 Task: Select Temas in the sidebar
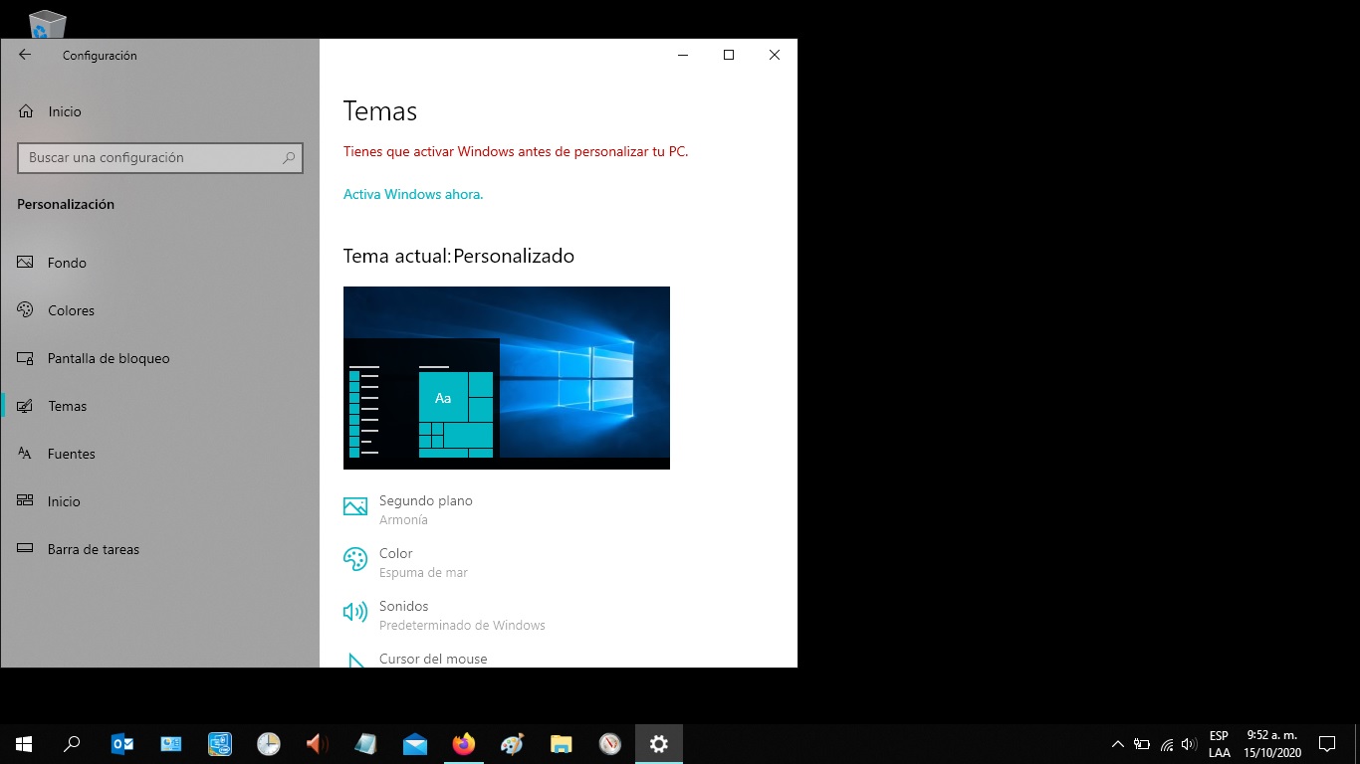point(159,406)
